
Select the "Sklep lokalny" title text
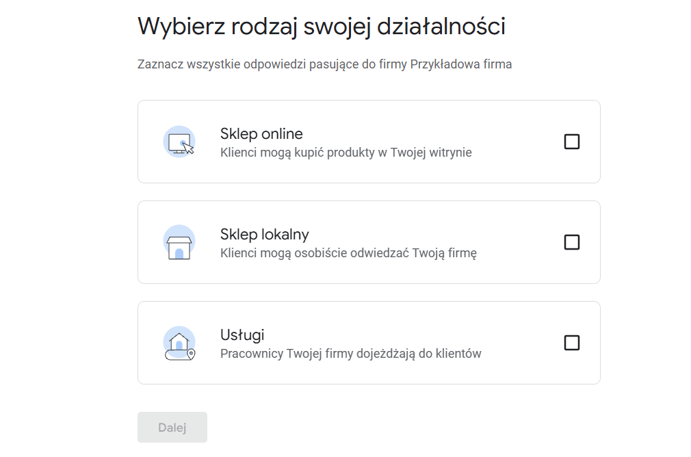click(x=264, y=234)
